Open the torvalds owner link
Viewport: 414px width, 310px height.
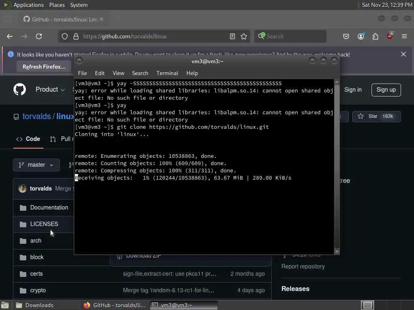pyautogui.click(x=36, y=116)
